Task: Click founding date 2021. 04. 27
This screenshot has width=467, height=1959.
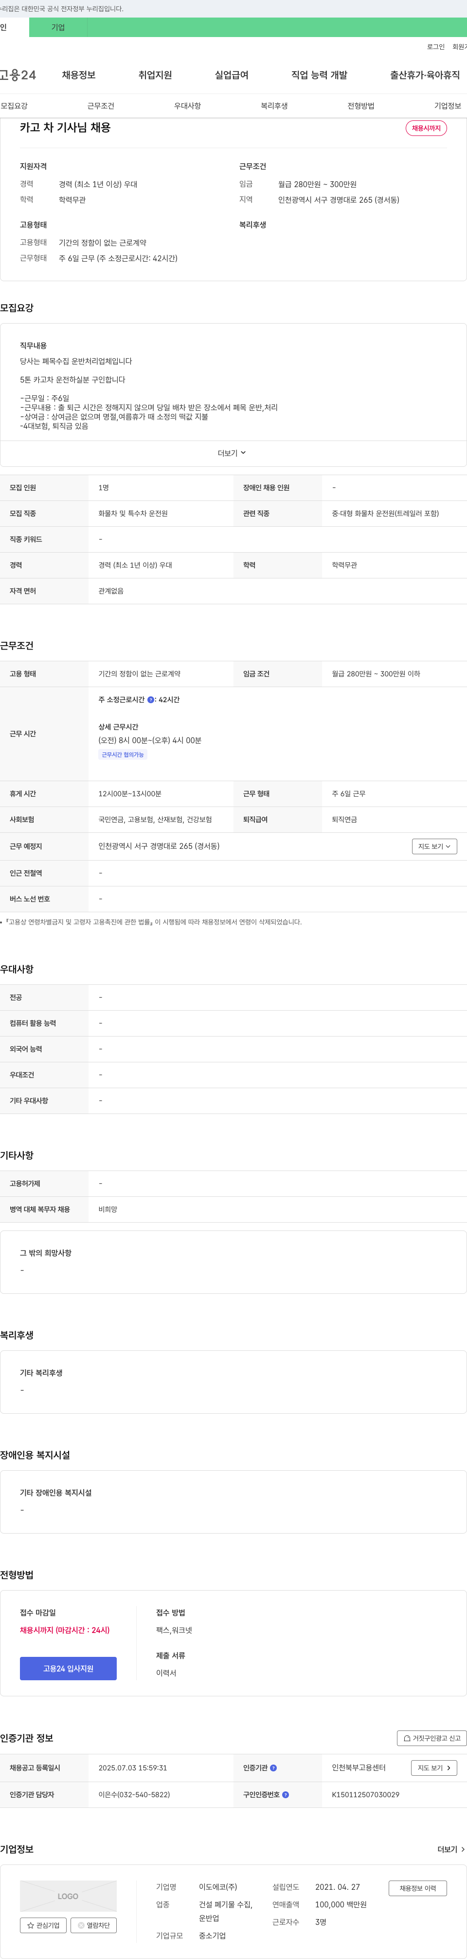Action: point(338,1887)
